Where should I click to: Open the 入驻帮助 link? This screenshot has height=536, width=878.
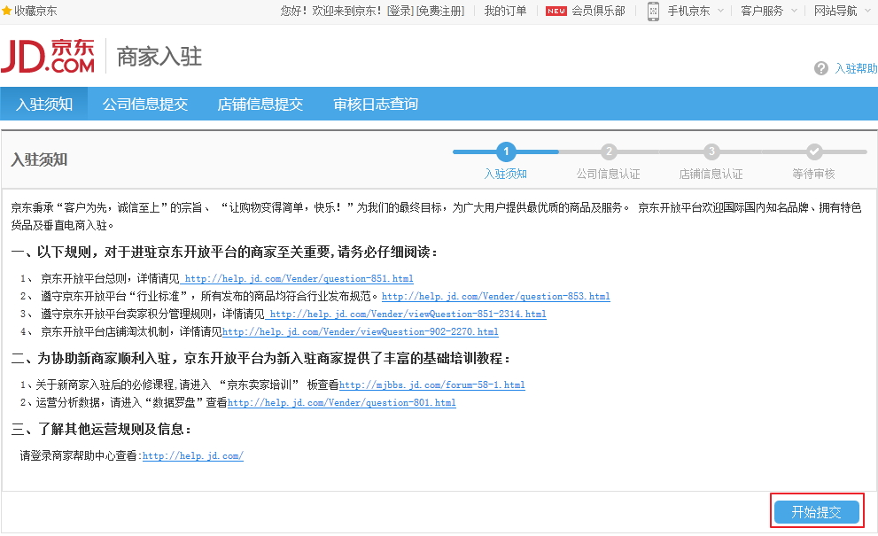(x=856, y=68)
